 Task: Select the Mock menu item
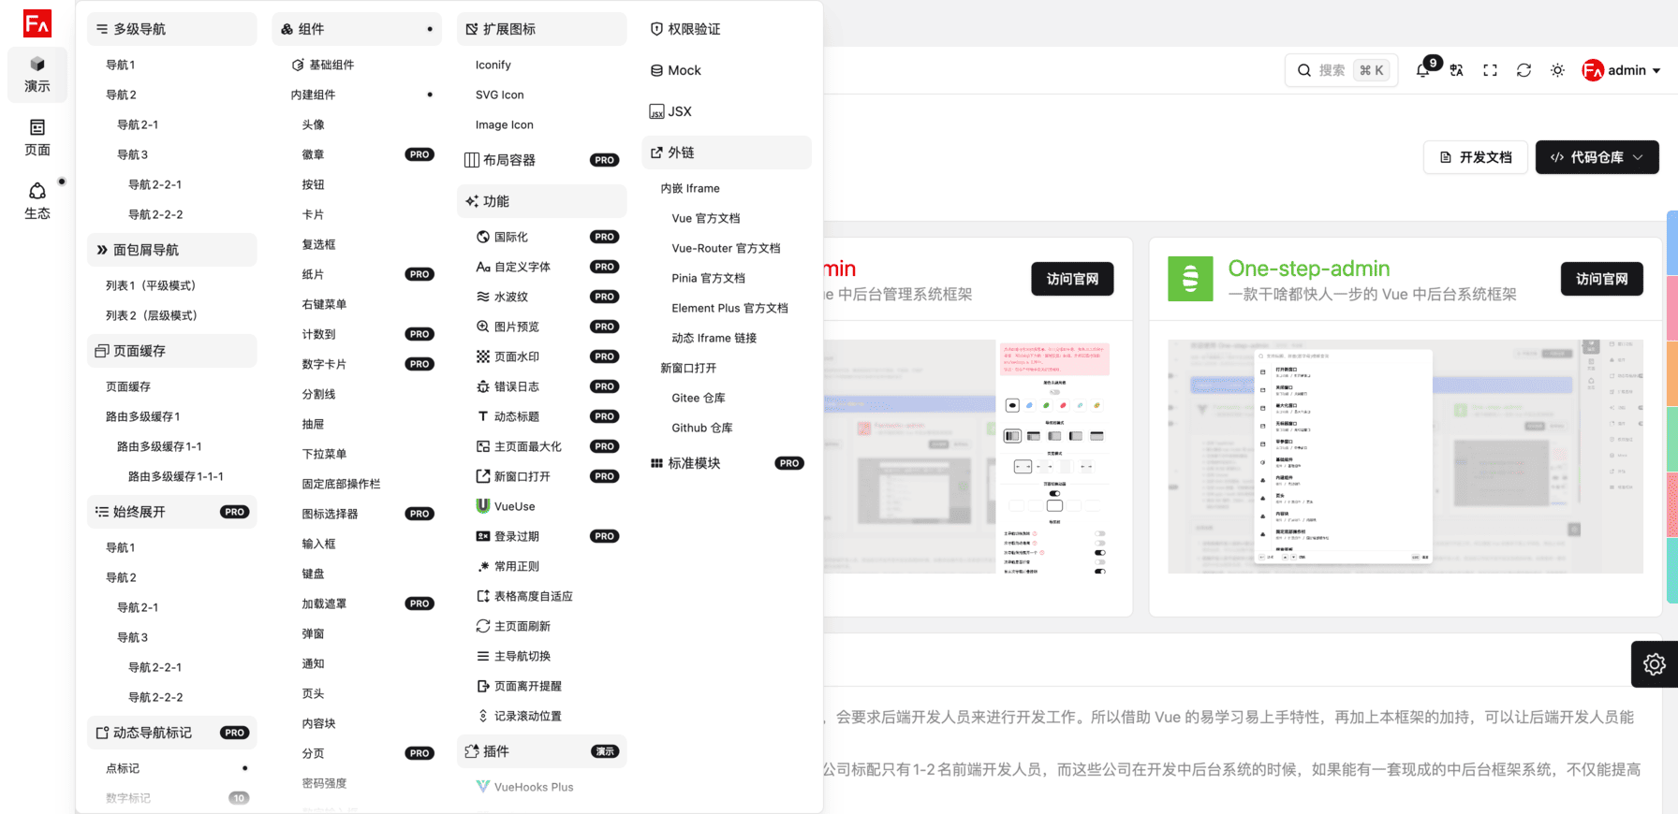click(727, 70)
